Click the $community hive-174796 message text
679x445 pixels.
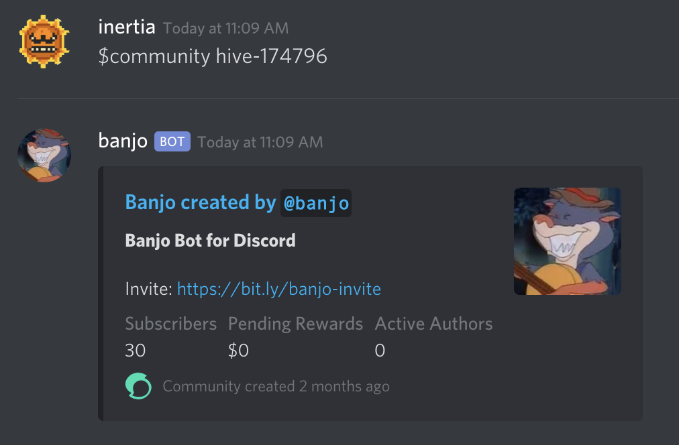pos(213,57)
